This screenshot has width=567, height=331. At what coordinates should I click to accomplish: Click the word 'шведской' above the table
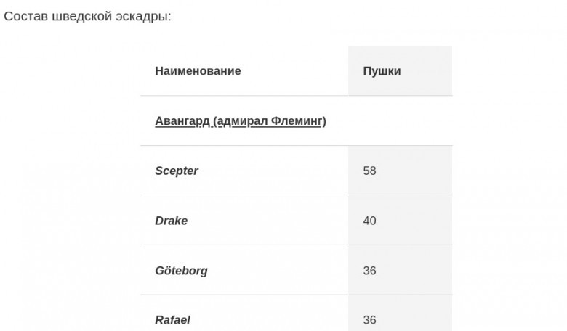click(x=79, y=17)
